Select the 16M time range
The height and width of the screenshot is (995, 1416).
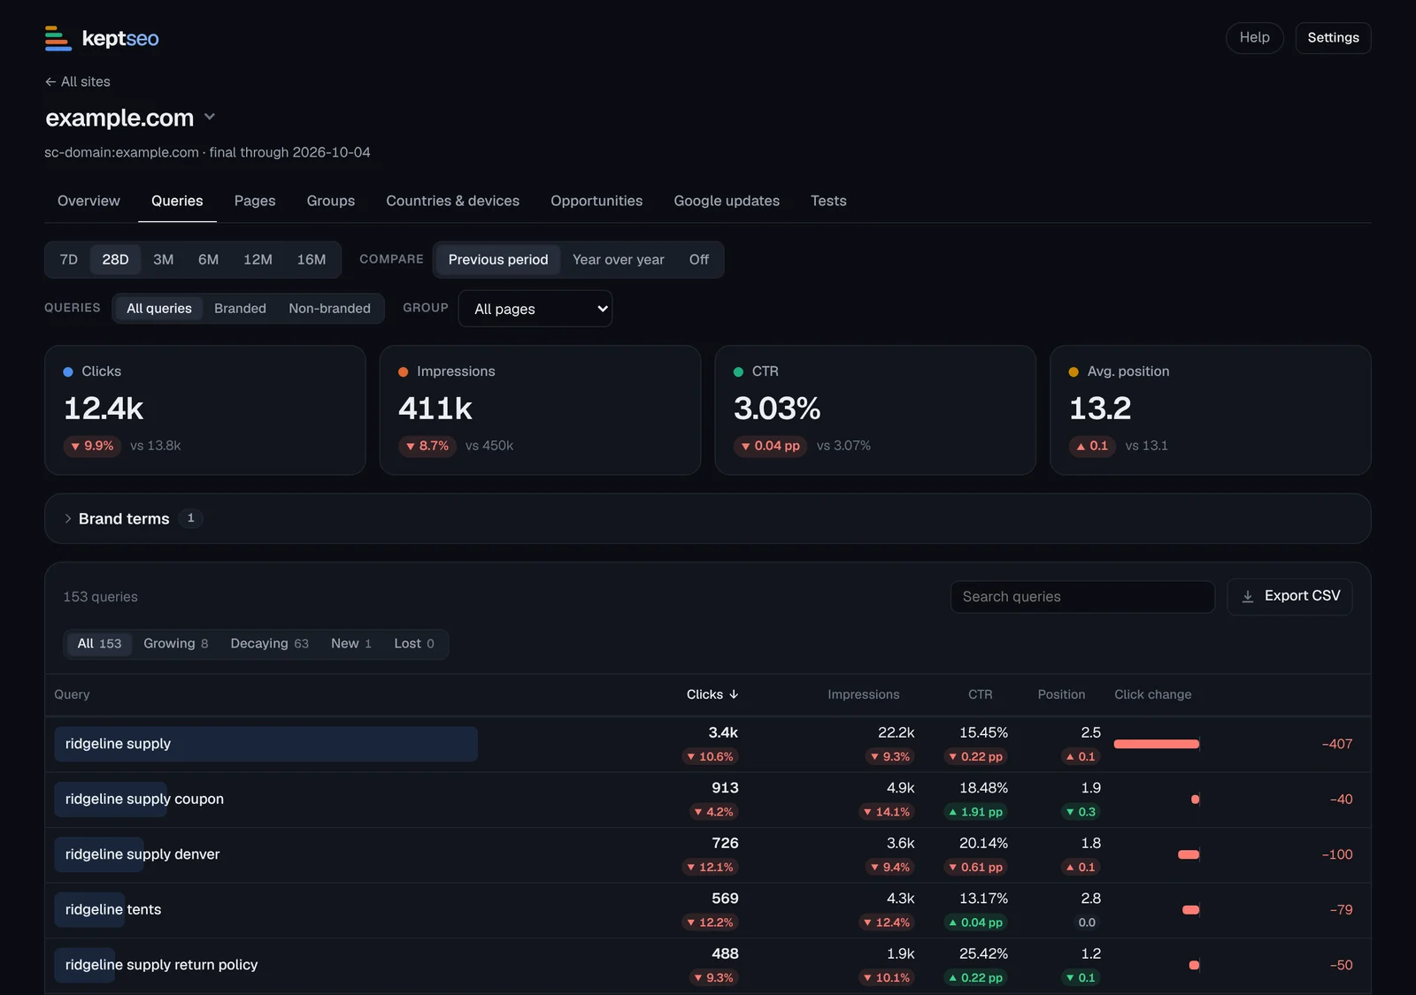(312, 260)
